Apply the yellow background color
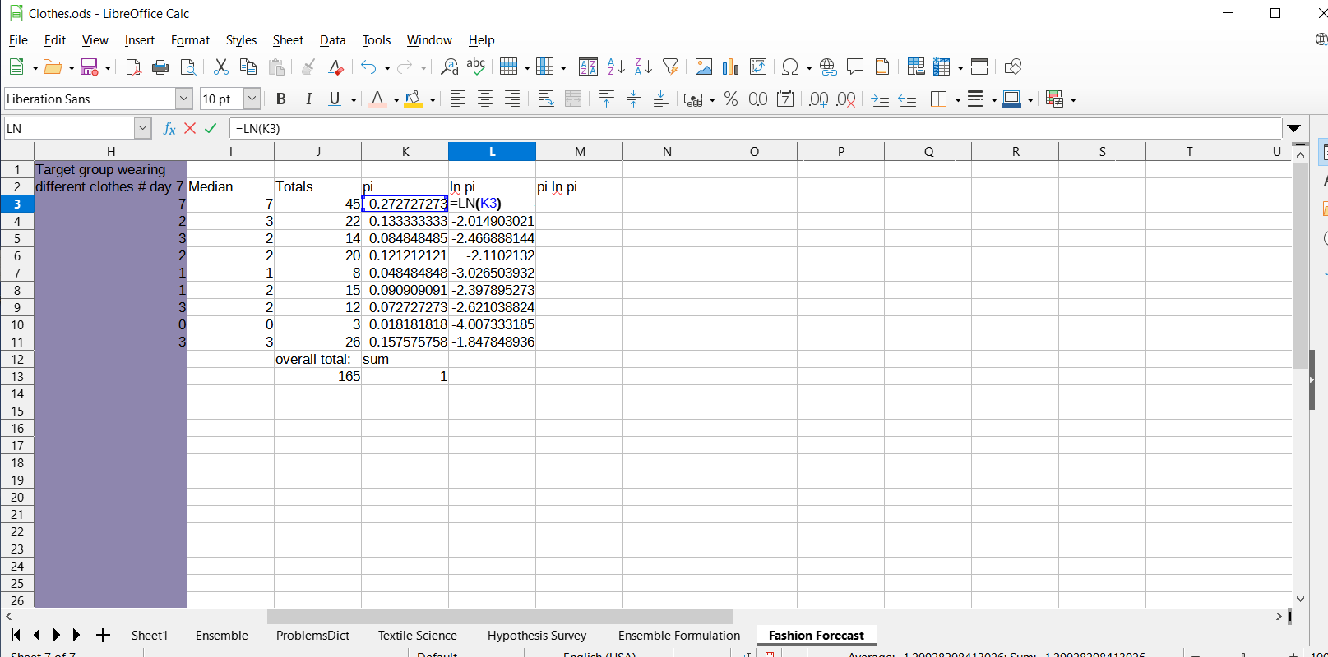Image resolution: width=1328 pixels, height=657 pixels. (x=414, y=99)
